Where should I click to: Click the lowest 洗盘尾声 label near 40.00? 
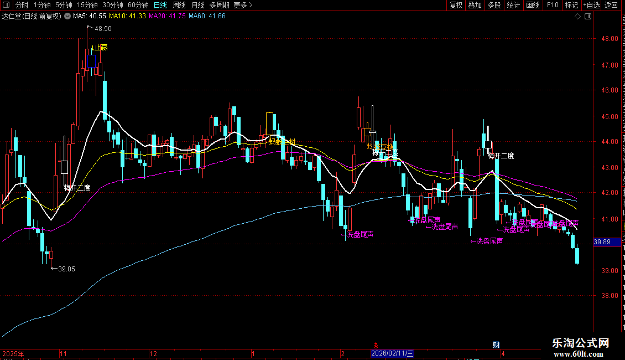tap(487, 241)
